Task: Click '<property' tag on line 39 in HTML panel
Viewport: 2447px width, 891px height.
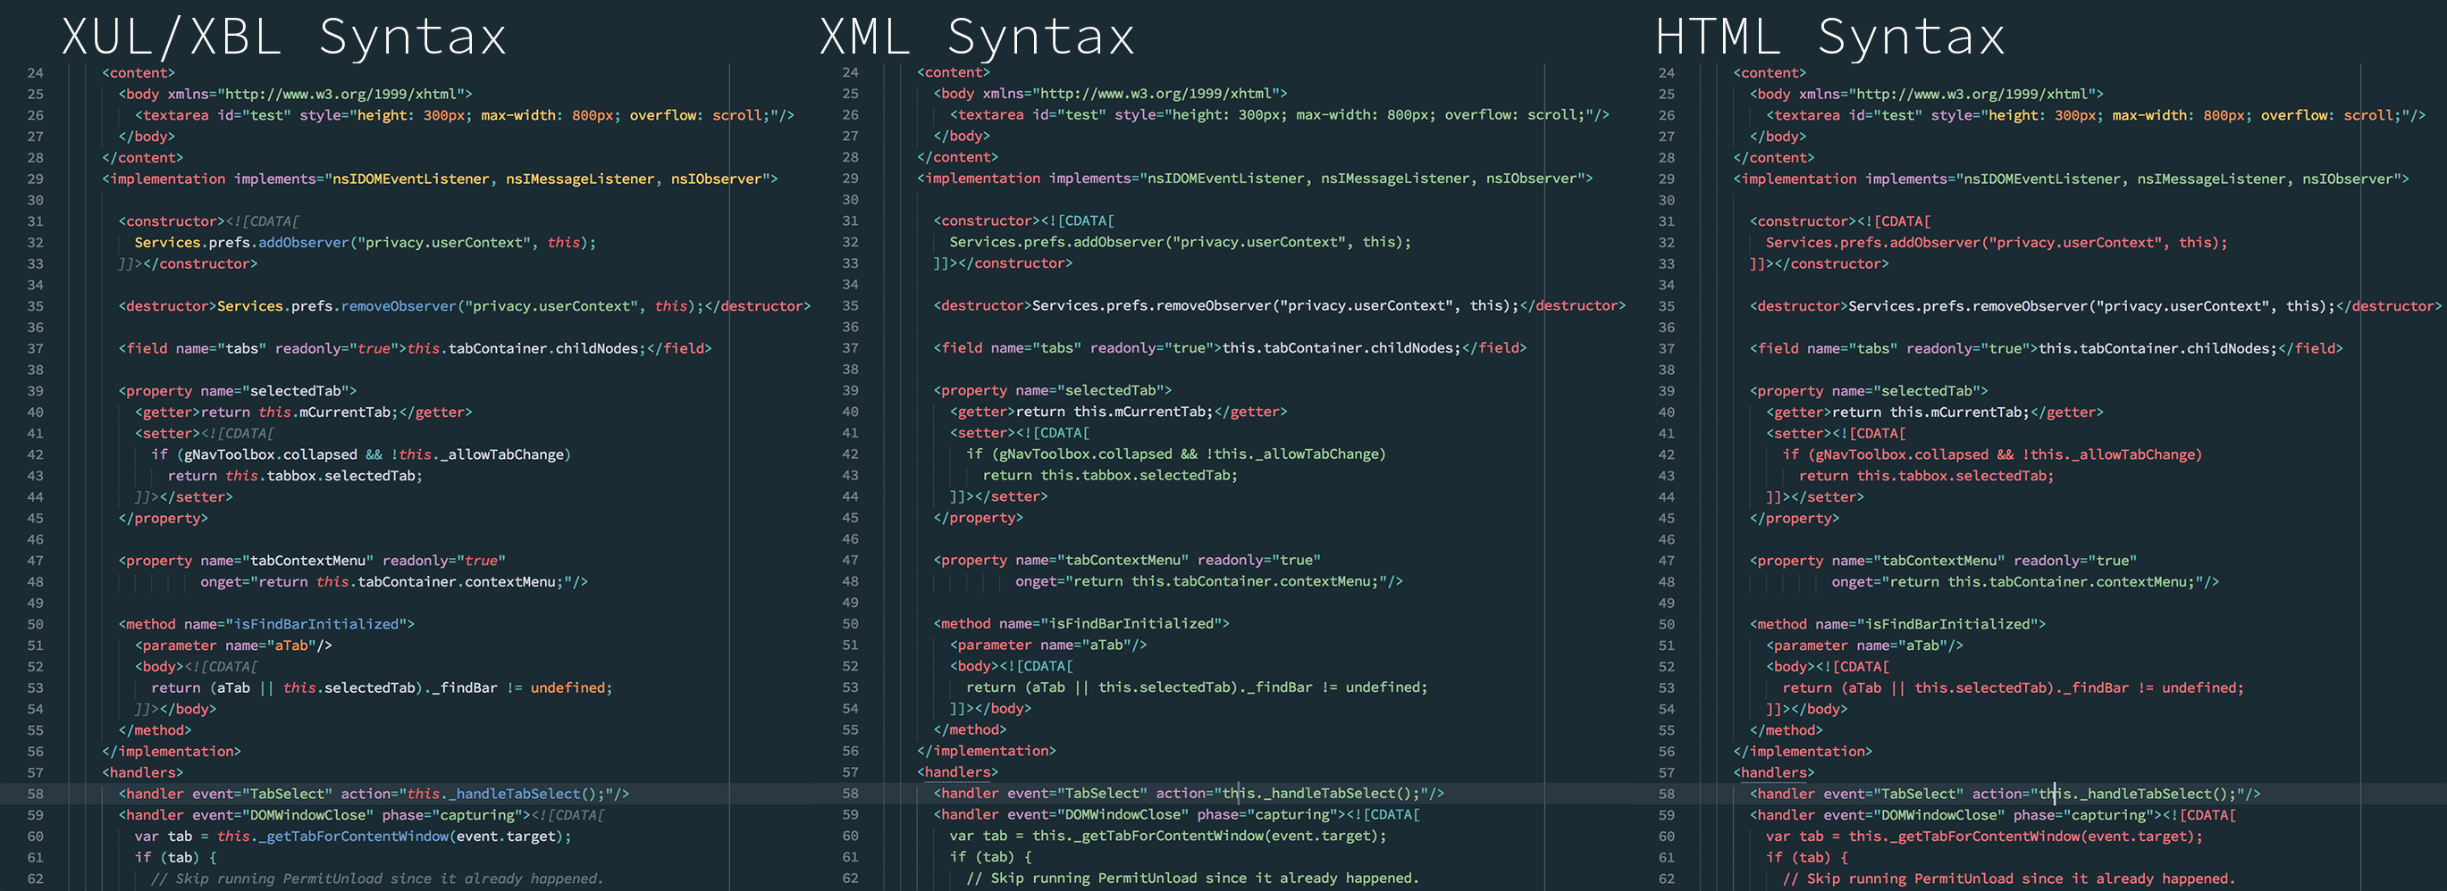Action: coord(1787,391)
